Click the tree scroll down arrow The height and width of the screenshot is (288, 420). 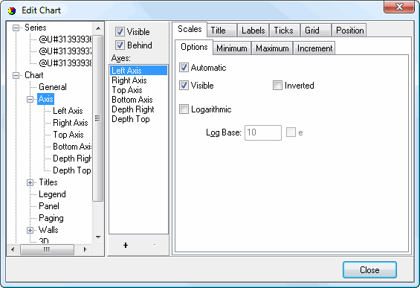pos(98,237)
